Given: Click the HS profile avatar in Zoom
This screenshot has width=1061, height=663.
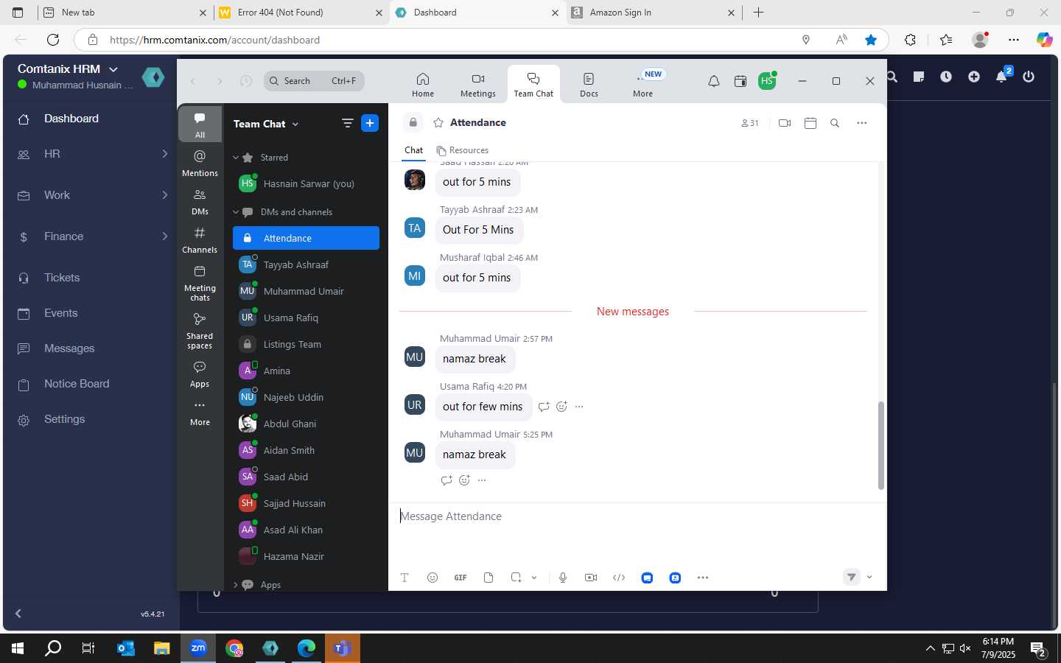Looking at the screenshot, I should [x=766, y=81].
